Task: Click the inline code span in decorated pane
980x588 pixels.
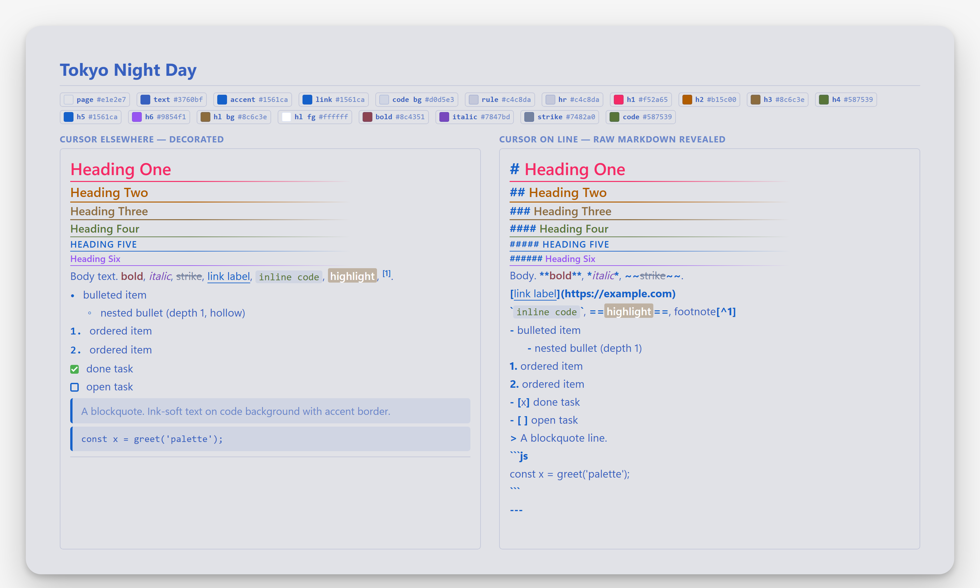Action: tap(289, 277)
